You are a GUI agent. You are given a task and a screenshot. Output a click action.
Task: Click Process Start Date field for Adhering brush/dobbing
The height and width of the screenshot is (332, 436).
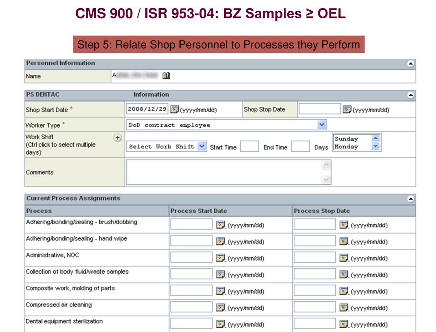point(191,224)
